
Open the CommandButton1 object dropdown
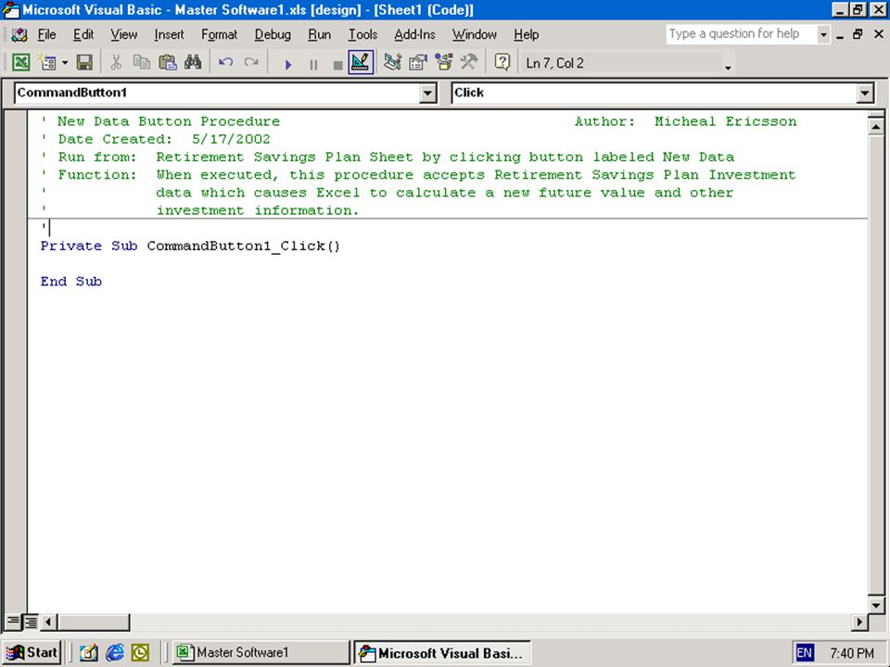[428, 93]
